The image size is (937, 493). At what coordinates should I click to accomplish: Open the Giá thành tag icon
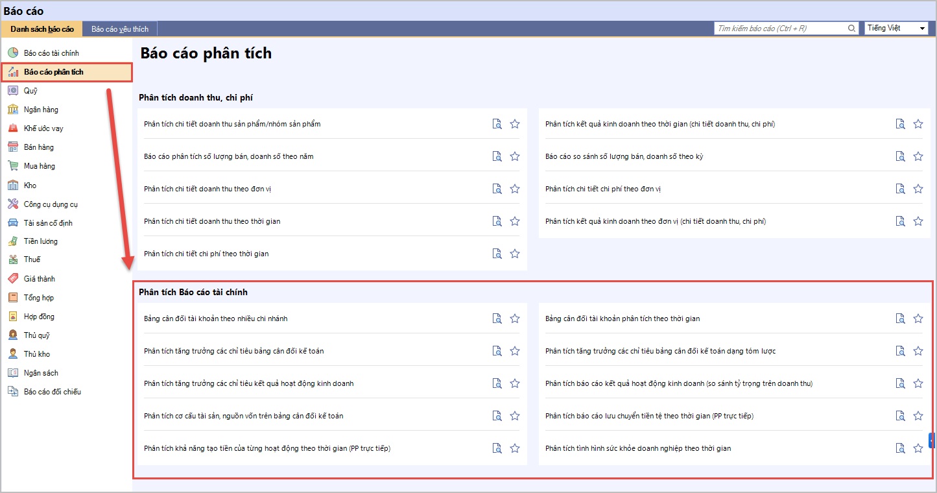click(x=13, y=279)
